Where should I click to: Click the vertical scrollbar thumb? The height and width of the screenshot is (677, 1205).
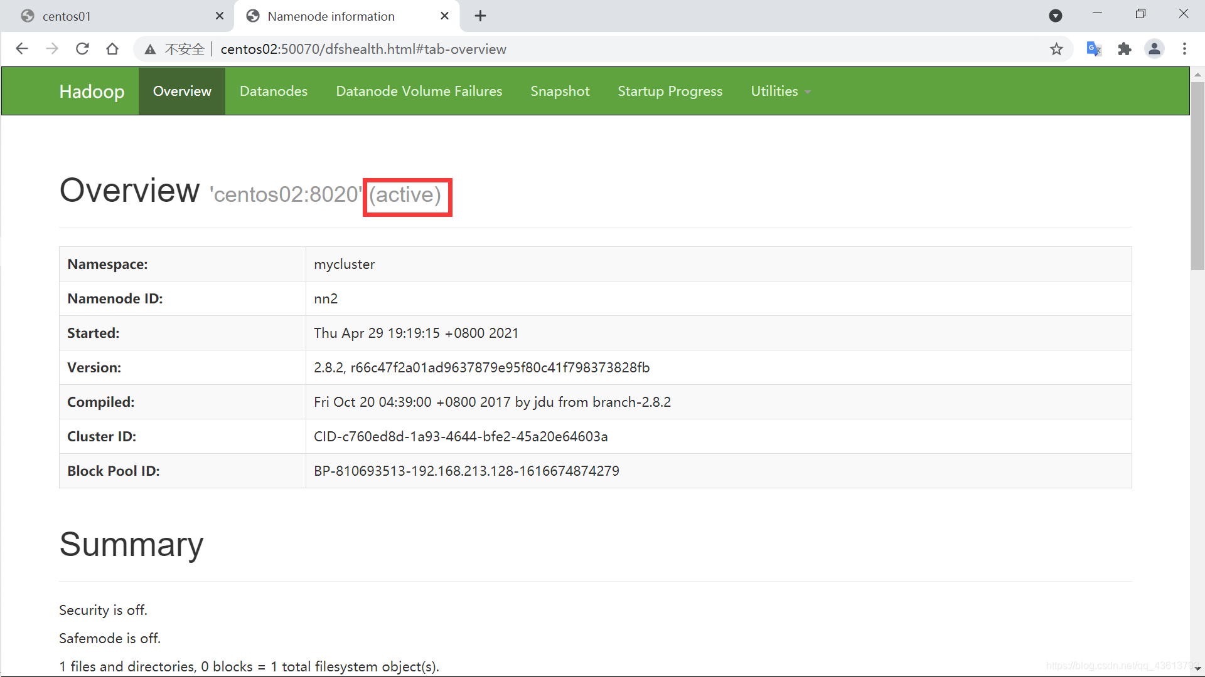point(1197,176)
